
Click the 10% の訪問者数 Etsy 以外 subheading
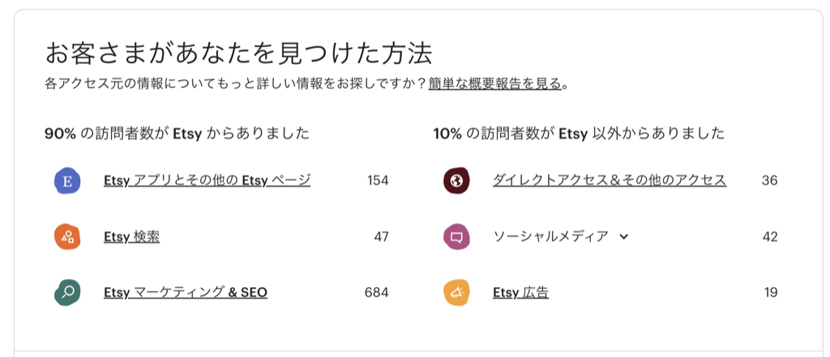(x=579, y=133)
